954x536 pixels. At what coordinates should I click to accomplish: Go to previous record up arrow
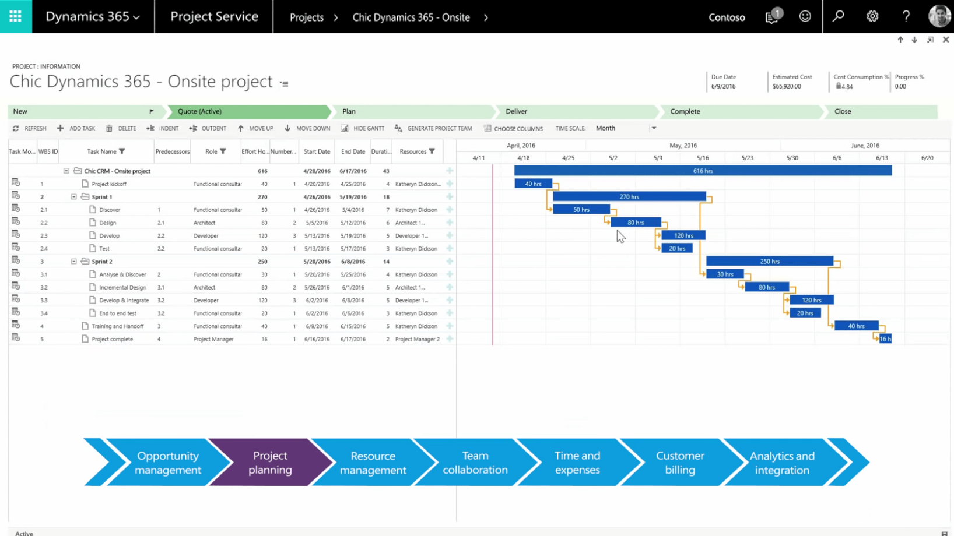pyautogui.click(x=900, y=40)
